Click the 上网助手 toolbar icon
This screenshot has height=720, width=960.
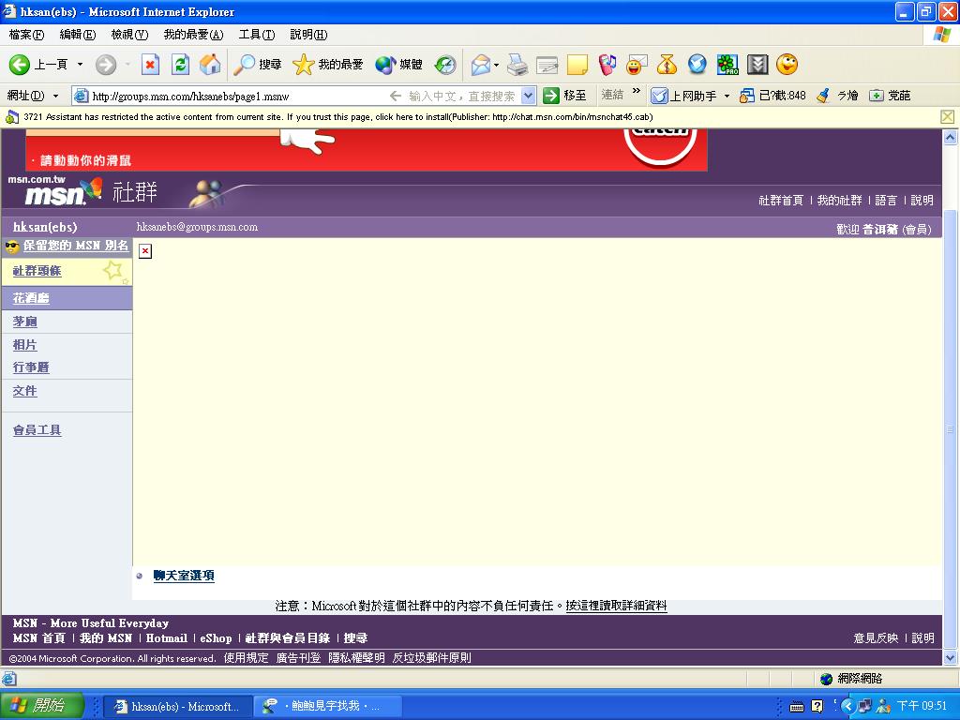[x=659, y=96]
